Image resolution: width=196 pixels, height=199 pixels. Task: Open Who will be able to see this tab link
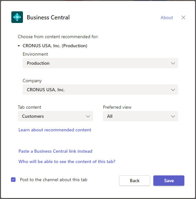point(67,161)
